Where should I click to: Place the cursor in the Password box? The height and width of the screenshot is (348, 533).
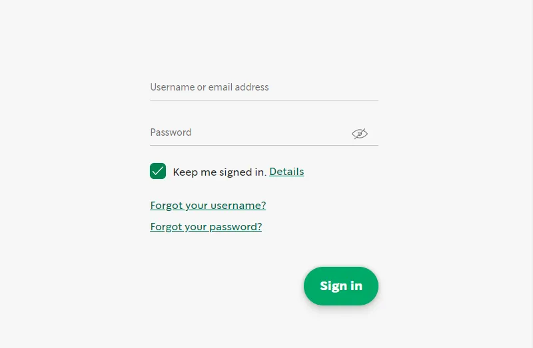[247, 132]
